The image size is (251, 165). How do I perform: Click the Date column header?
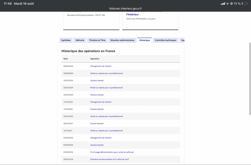click(66, 59)
